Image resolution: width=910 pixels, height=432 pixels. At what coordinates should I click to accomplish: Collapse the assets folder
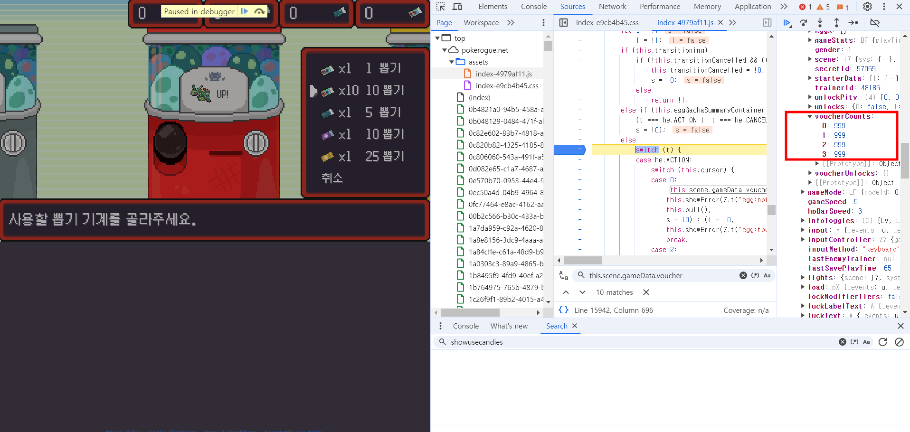coord(452,62)
